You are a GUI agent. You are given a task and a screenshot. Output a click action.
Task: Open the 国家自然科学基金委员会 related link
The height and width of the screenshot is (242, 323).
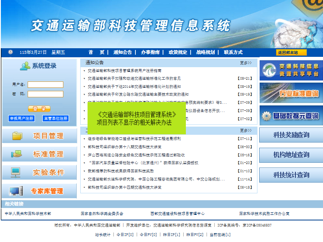102,214
